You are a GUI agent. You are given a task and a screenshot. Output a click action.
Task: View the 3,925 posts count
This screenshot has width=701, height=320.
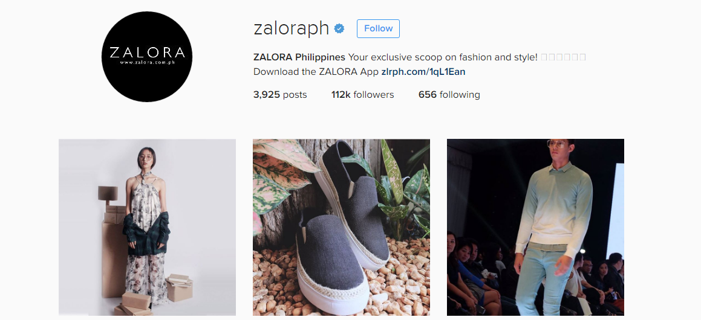click(280, 95)
